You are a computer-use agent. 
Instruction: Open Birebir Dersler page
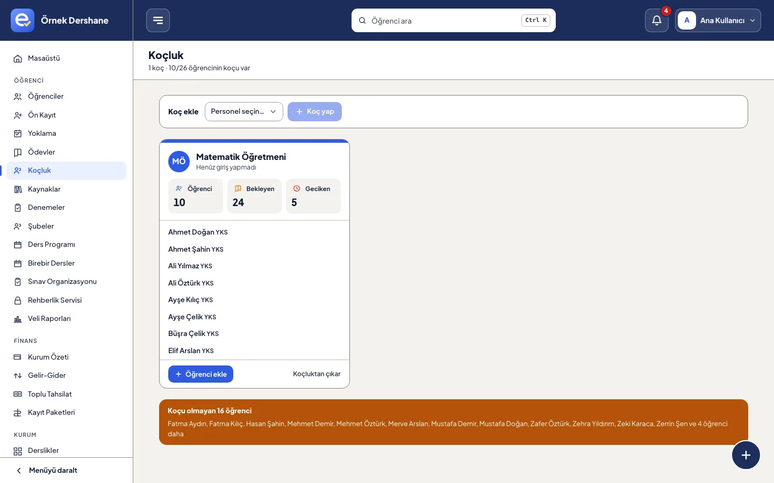point(67,264)
